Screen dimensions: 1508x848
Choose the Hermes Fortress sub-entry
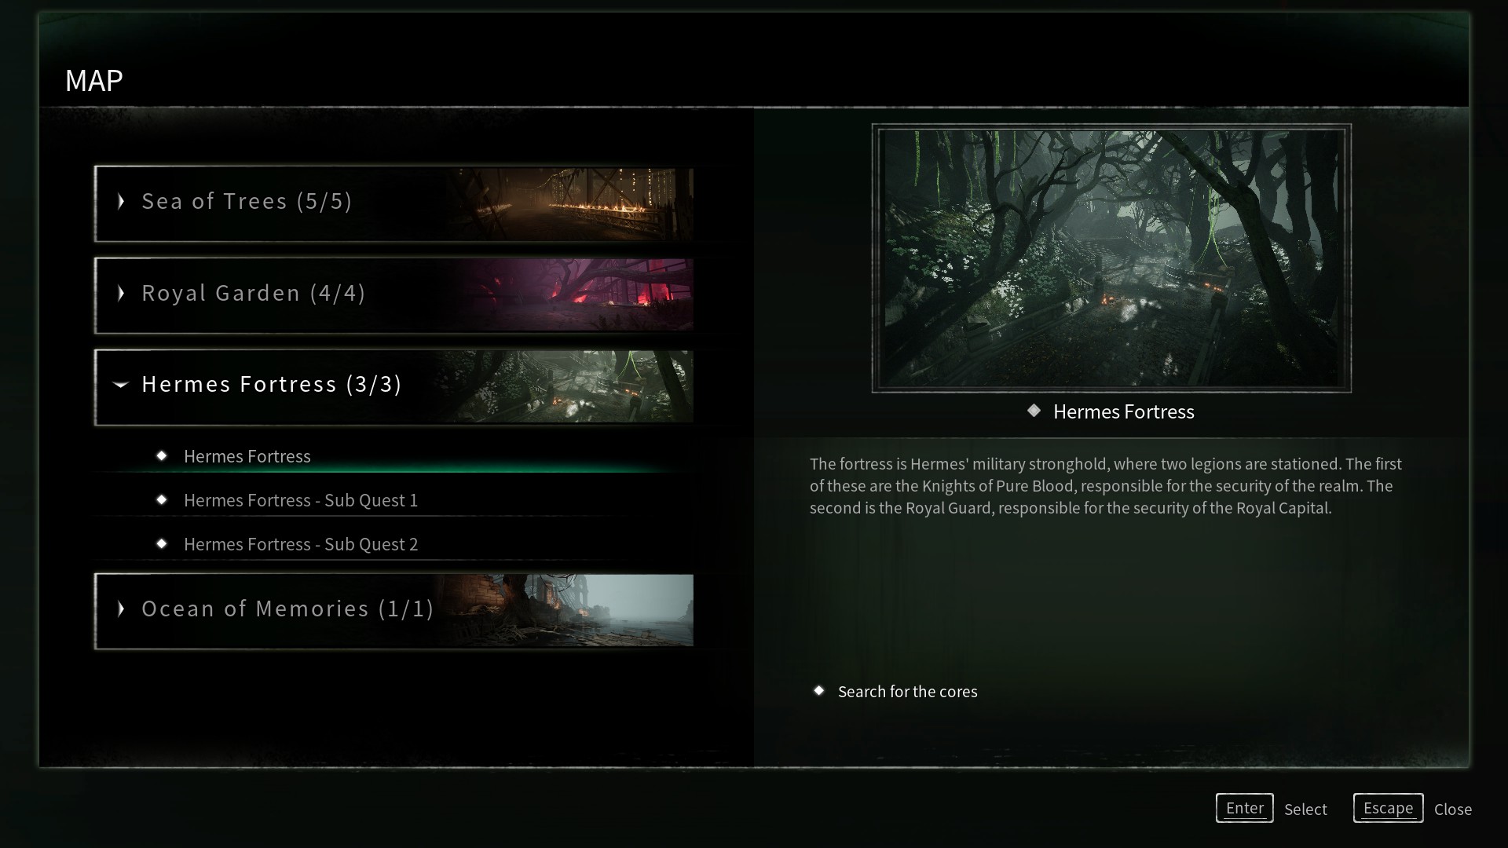tap(394, 456)
